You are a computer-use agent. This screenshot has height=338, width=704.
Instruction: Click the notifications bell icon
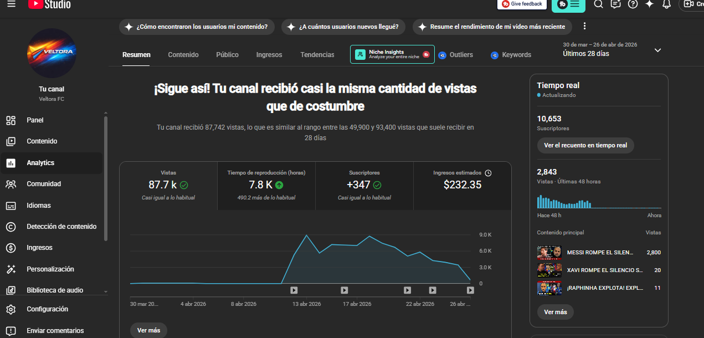(667, 4)
